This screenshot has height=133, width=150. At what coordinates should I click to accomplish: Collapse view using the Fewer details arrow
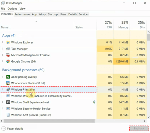[x=3, y=128]
